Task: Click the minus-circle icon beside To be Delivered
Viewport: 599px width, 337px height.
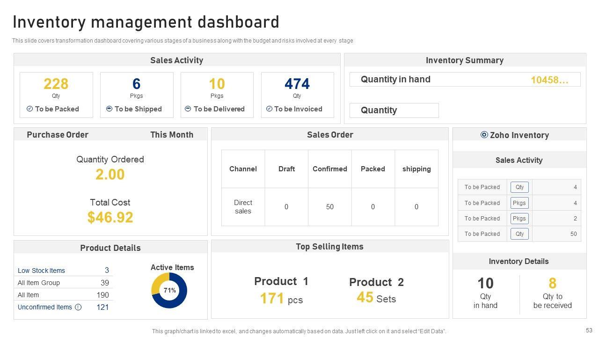Action: pyautogui.click(x=188, y=109)
